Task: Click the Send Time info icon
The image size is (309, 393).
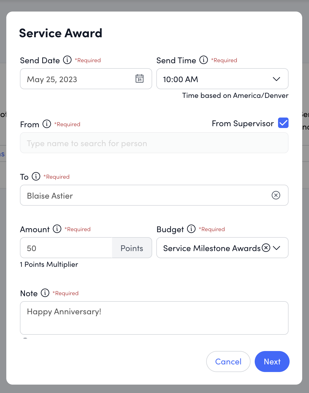Action: (x=203, y=60)
